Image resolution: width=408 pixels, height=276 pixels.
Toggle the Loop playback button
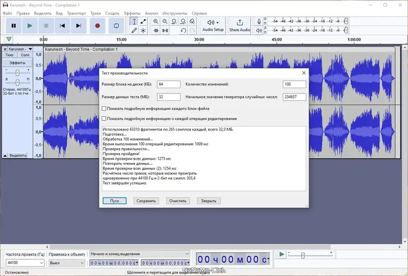click(116, 26)
